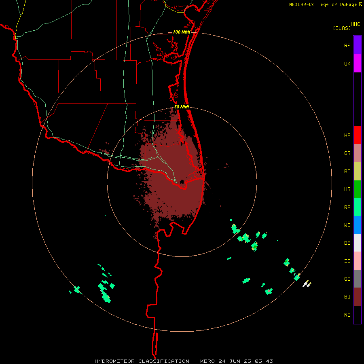The height and width of the screenshot is (364, 364).
Task: Click the UK magenta legend swatch
Action: [357, 63]
